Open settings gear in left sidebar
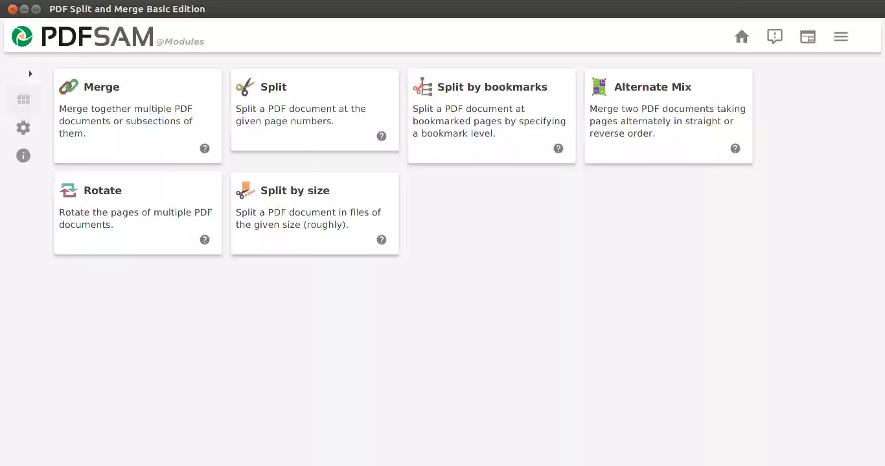 click(23, 128)
